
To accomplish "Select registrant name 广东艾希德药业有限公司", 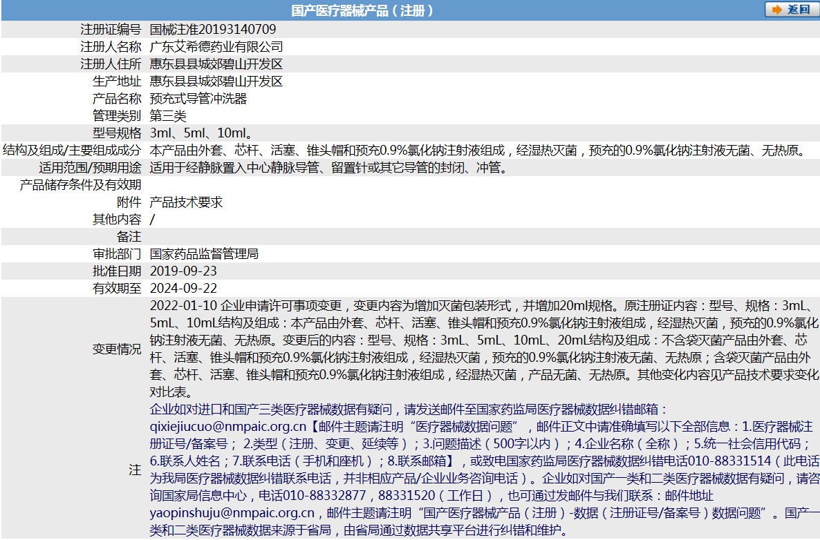I will click(216, 46).
